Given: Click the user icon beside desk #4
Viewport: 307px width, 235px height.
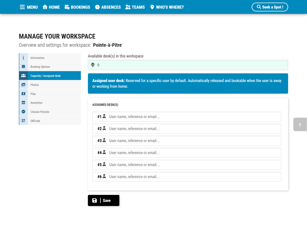Looking at the screenshot, I should (104, 152).
